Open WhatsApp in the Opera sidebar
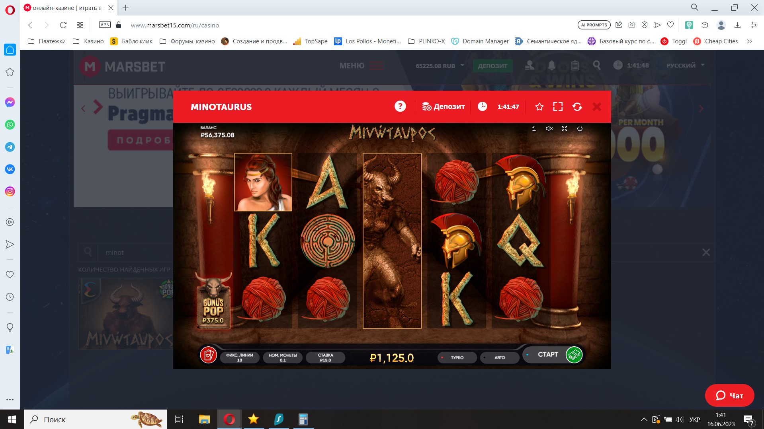Viewport: 764px width, 429px height. coord(10,124)
